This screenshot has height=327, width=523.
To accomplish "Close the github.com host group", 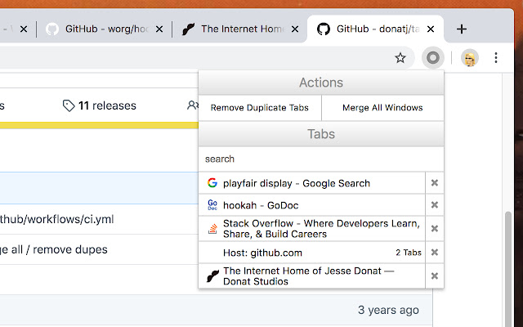I will [x=435, y=253].
